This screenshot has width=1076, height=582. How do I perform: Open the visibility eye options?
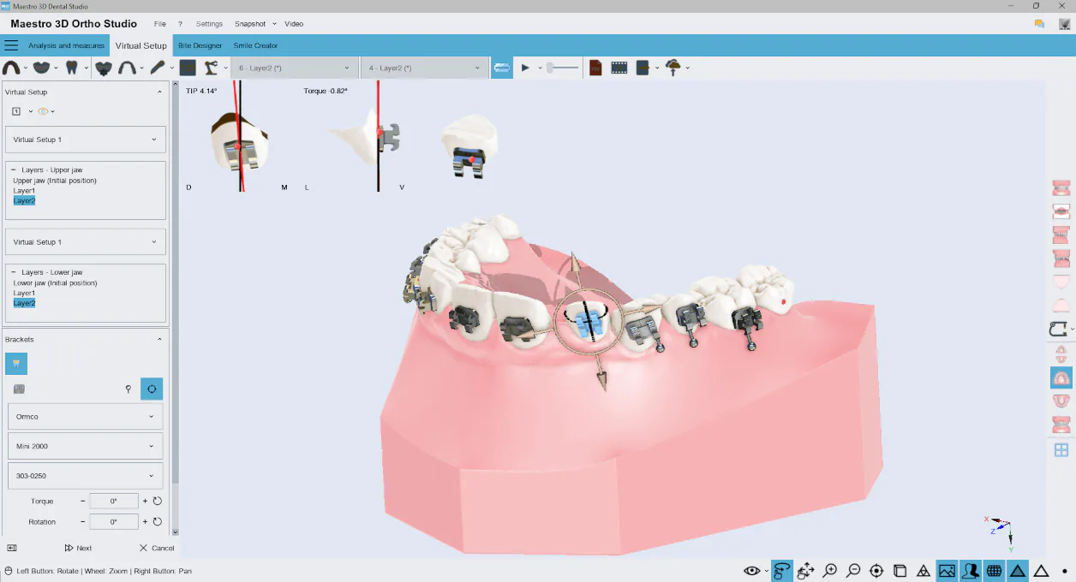coord(754,571)
